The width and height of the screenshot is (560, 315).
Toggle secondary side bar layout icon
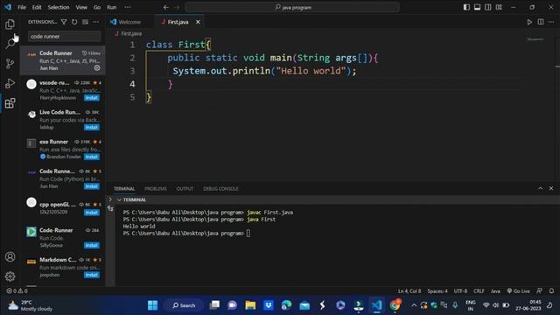point(488,7)
